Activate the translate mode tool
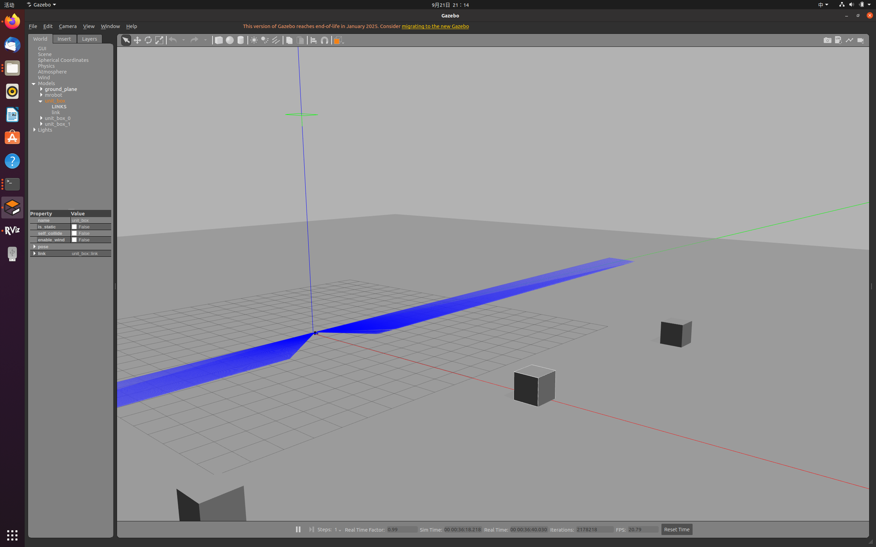This screenshot has height=547, width=876. pyautogui.click(x=137, y=40)
